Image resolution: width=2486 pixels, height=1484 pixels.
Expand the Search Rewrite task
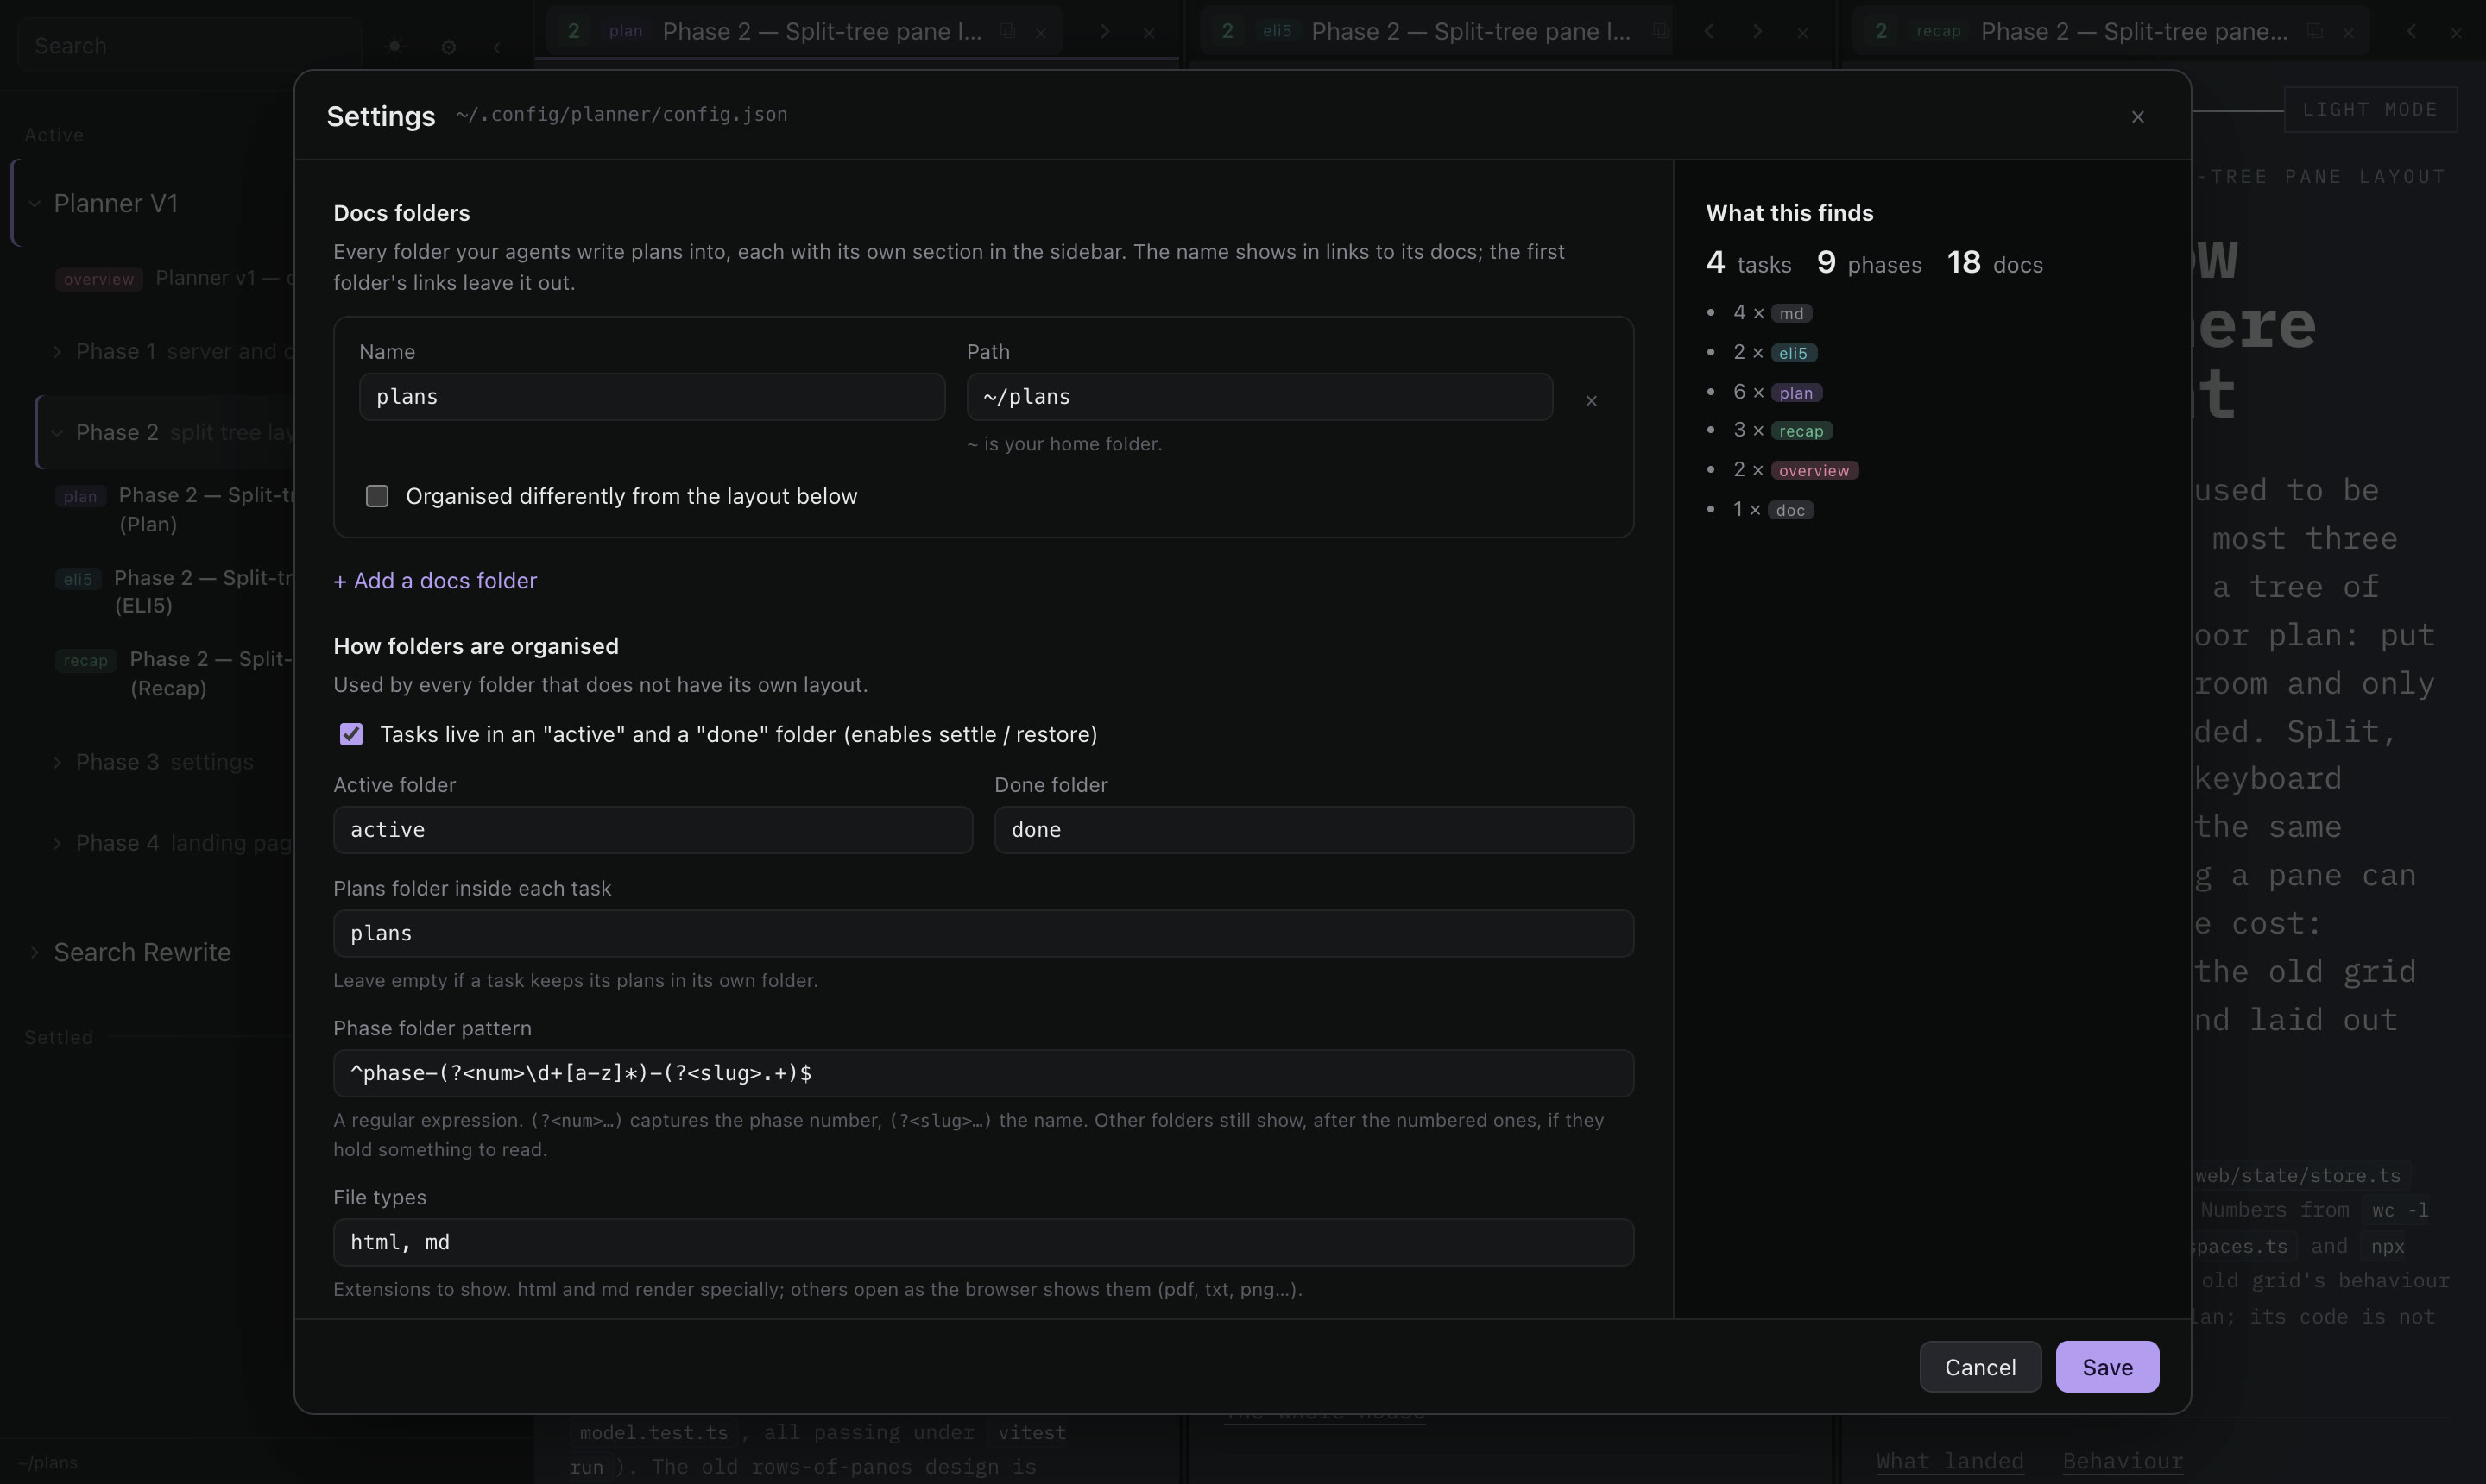click(x=34, y=952)
